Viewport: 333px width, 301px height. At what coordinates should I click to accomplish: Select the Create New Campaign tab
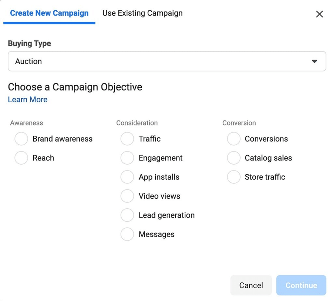[x=49, y=13]
